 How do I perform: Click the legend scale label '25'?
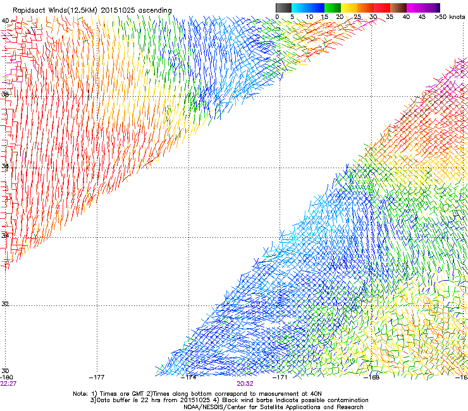pyautogui.click(x=357, y=16)
